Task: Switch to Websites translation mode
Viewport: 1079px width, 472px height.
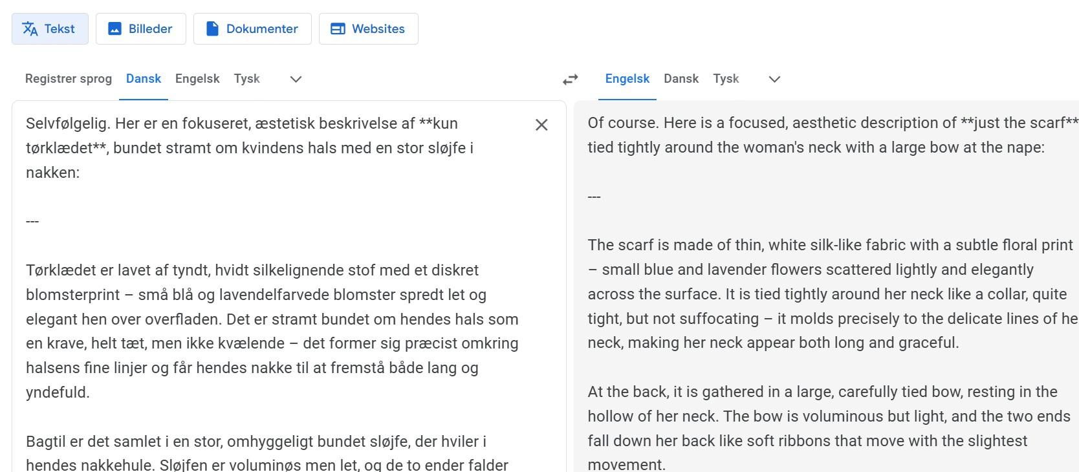Action: (x=369, y=28)
